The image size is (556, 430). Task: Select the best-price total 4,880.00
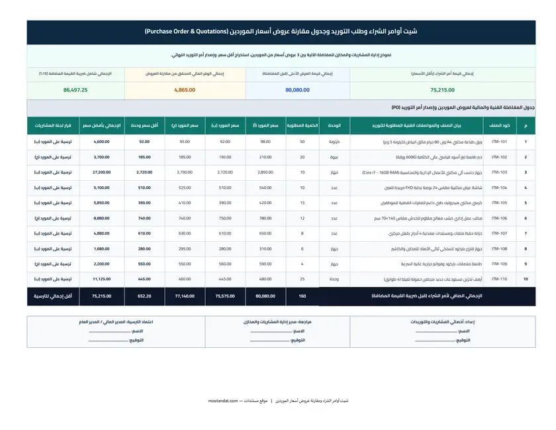pos(101,233)
